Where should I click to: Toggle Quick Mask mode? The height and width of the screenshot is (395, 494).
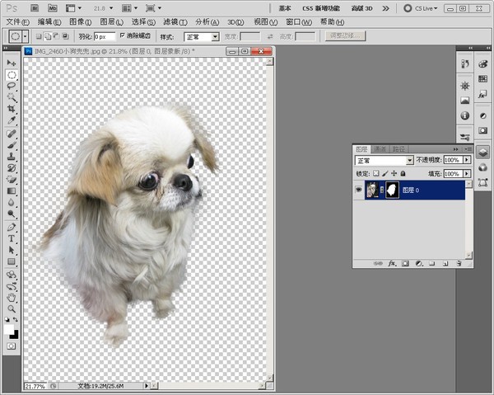coord(11,346)
